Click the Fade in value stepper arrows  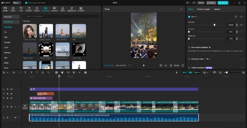pos(237,32)
